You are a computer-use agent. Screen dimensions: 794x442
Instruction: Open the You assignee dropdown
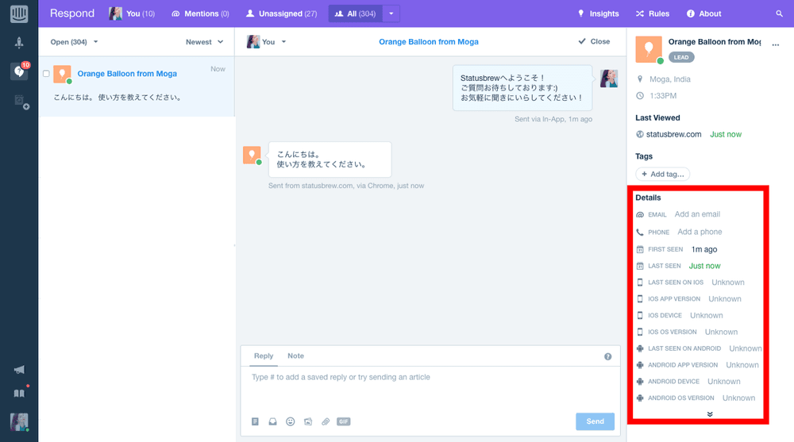tap(267, 42)
